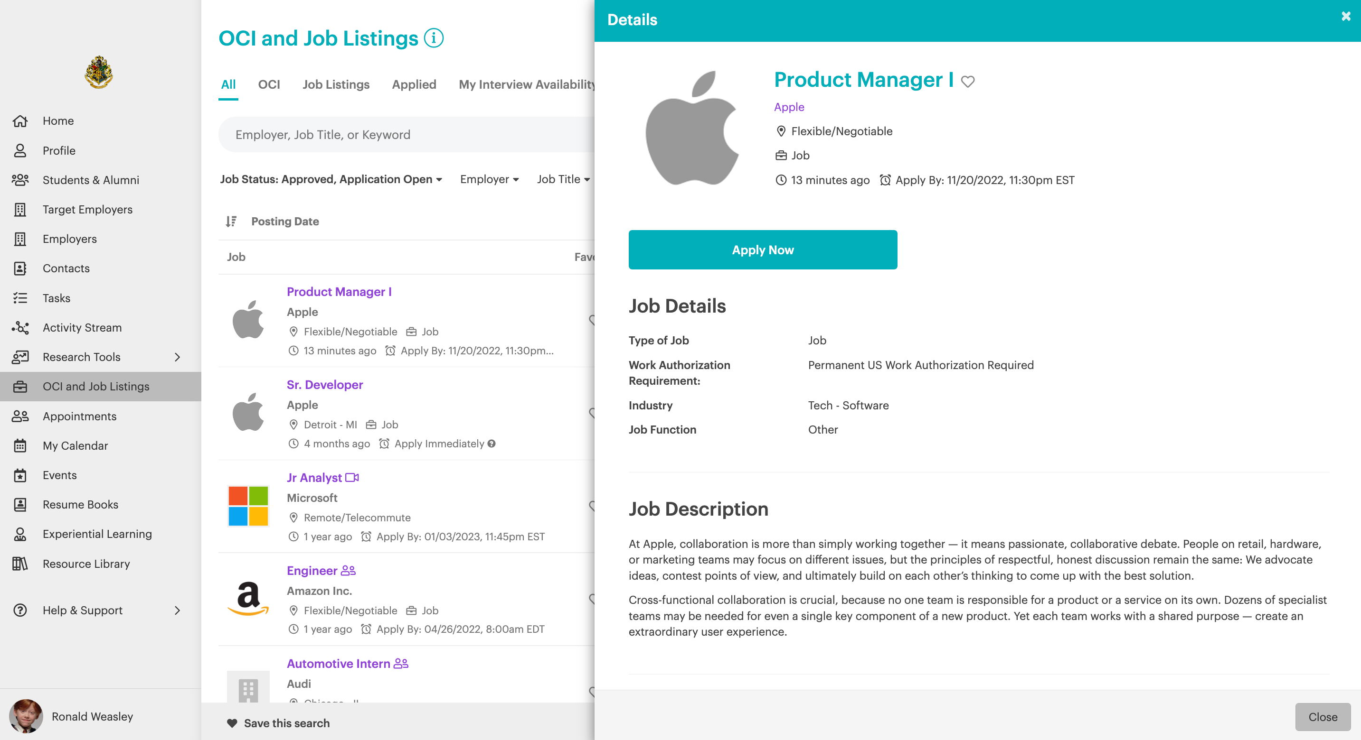Open the Job Title filter dropdown
This screenshot has width=1361, height=740.
click(x=563, y=179)
